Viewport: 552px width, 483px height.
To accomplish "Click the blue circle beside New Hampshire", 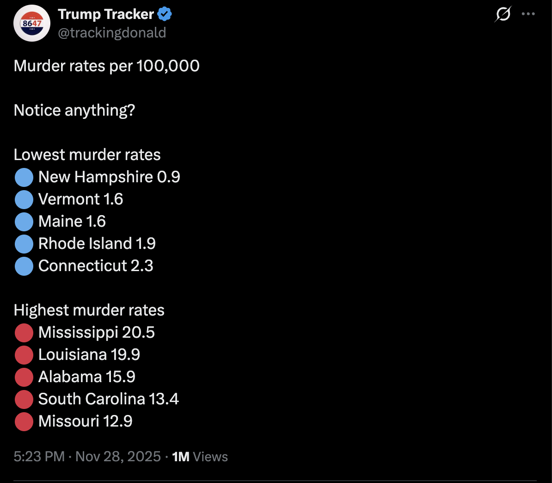I will [x=24, y=177].
